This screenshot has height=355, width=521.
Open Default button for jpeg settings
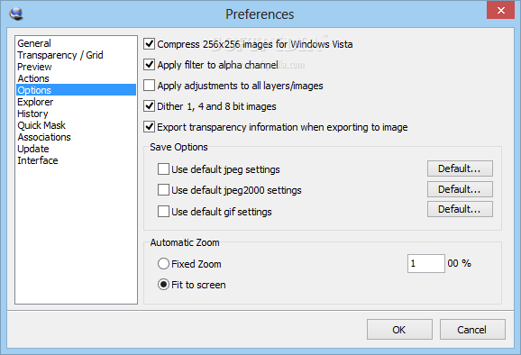pos(460,168)
